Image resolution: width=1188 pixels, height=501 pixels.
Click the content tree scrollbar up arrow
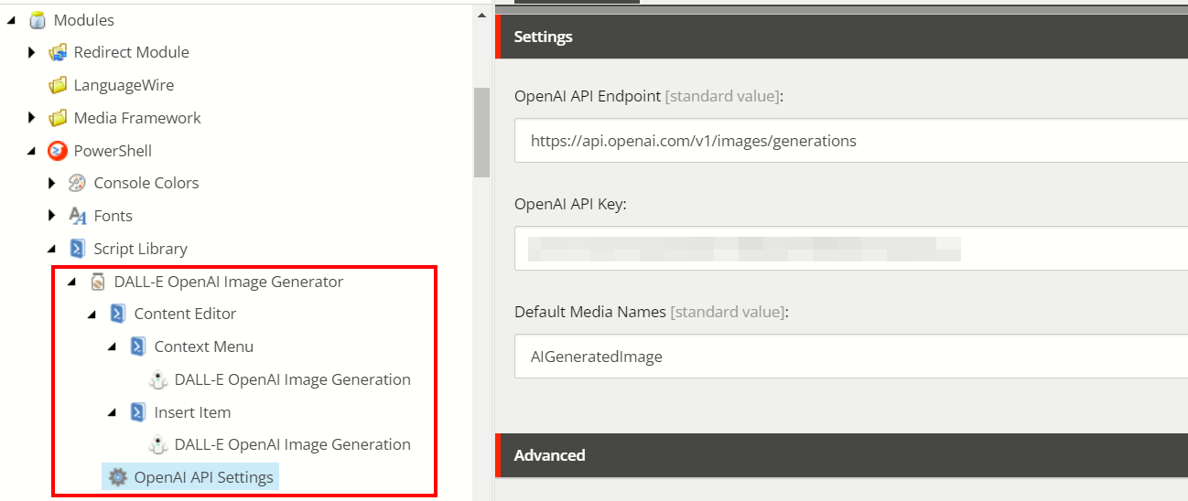tap(481, 16)
